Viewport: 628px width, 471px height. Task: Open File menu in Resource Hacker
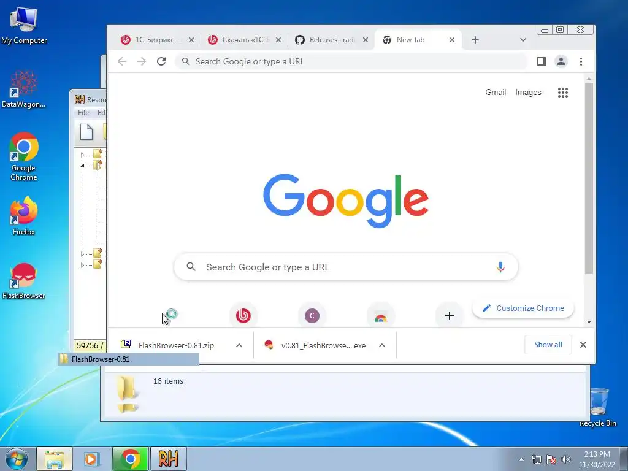tap(83, 113)
